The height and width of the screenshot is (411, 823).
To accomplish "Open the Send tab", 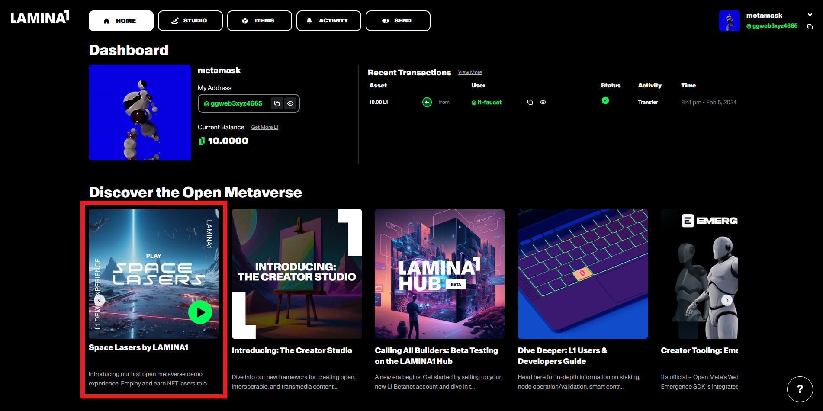I will tap(398, 21).
